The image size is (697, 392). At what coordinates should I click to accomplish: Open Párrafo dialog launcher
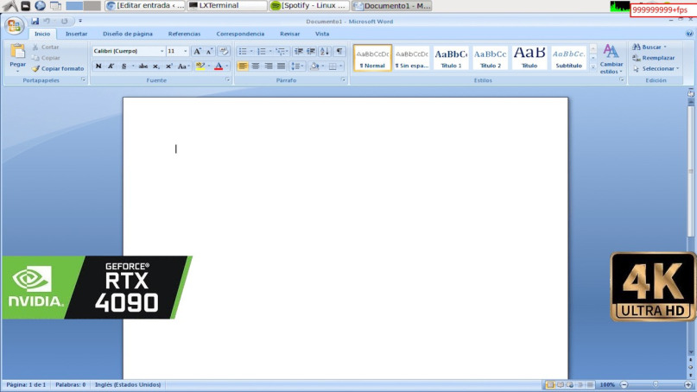pyautogui.click(x=343, y=80)
